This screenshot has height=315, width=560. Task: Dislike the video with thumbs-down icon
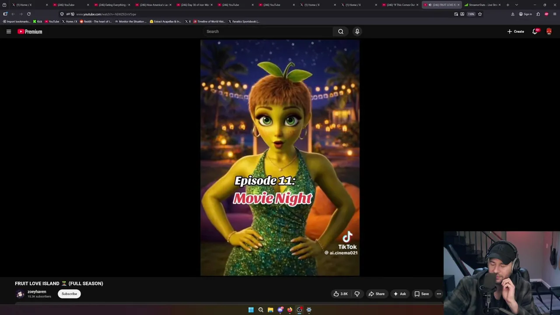coord(357,294)
